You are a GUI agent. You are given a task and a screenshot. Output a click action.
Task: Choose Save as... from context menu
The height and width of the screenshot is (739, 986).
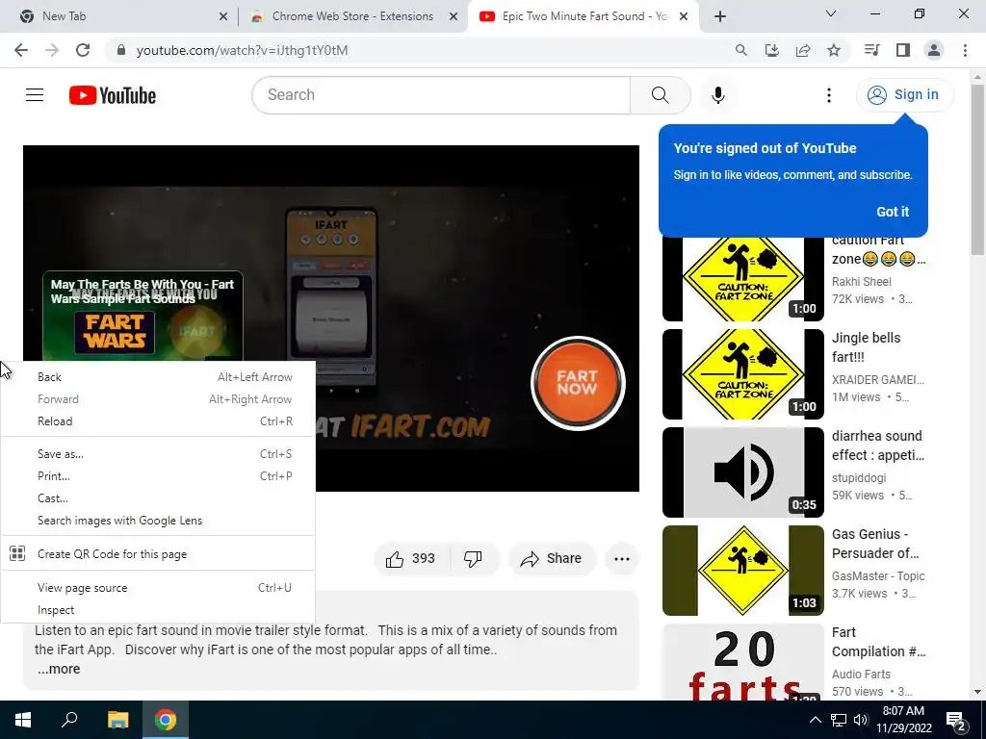pos(158,454)
